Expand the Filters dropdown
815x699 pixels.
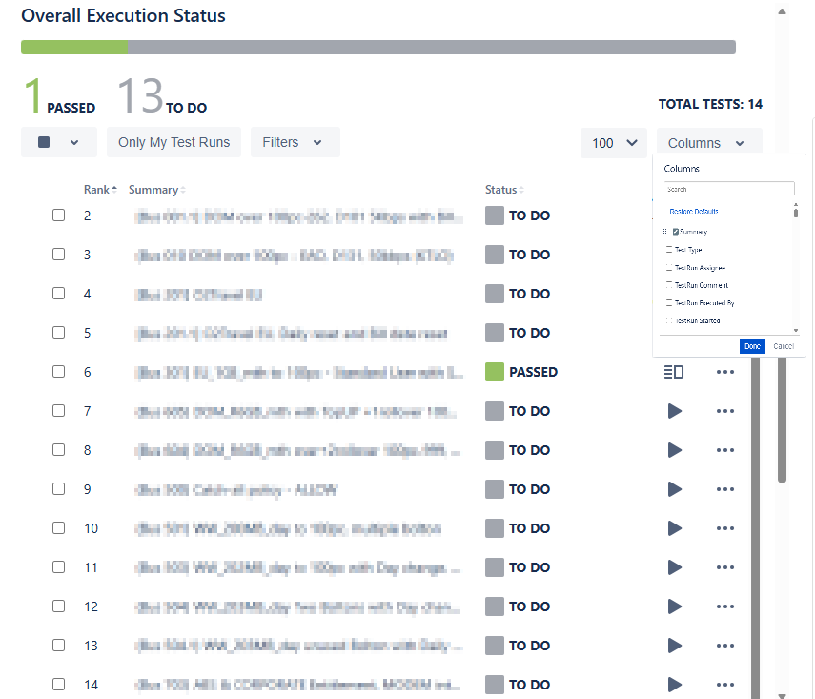pyautogui.click(x=295, y=142)
